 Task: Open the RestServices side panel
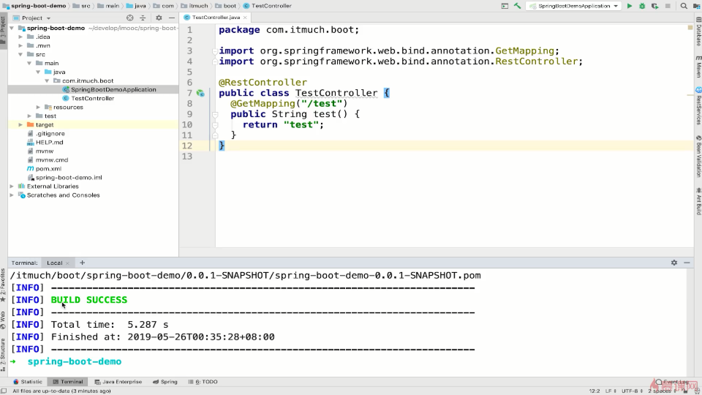click(x=698, y=106)
